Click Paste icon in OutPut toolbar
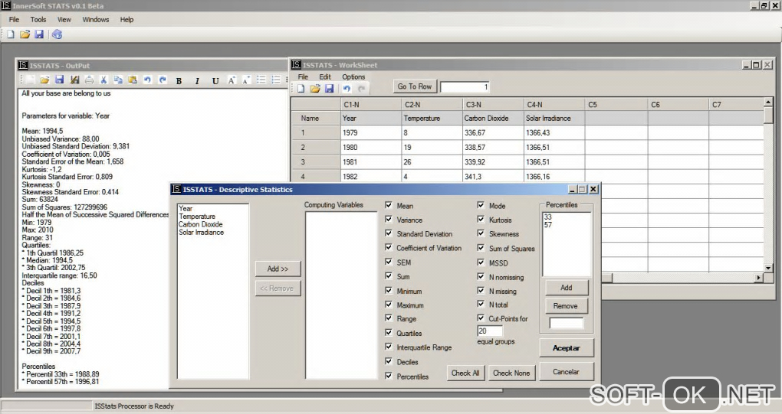The width and height of the screenshot is (782, 414). [133, 80]
